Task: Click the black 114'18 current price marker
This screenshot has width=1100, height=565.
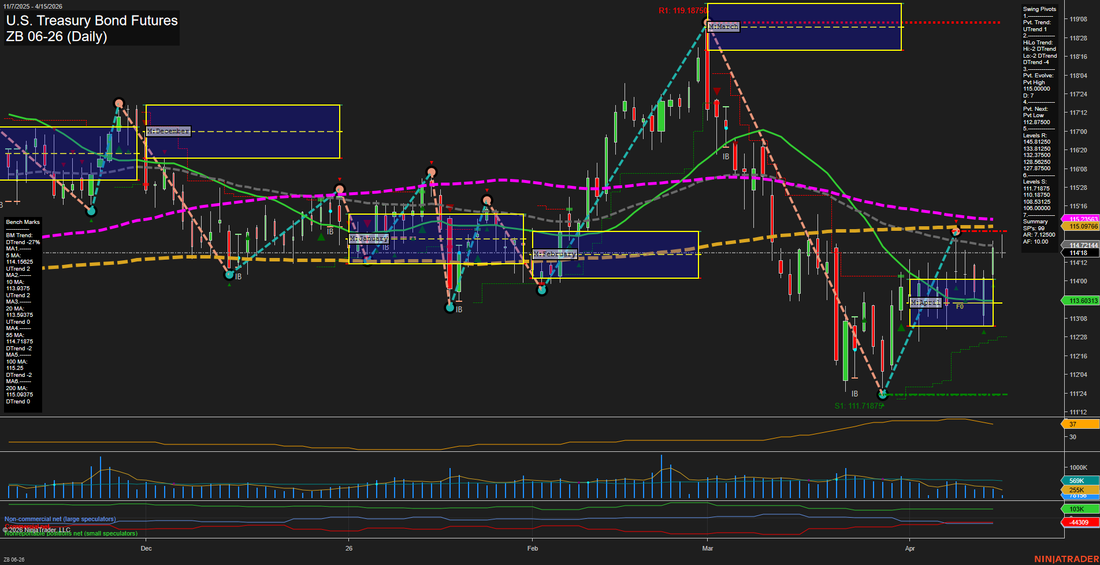Action: click(1079, 253)
